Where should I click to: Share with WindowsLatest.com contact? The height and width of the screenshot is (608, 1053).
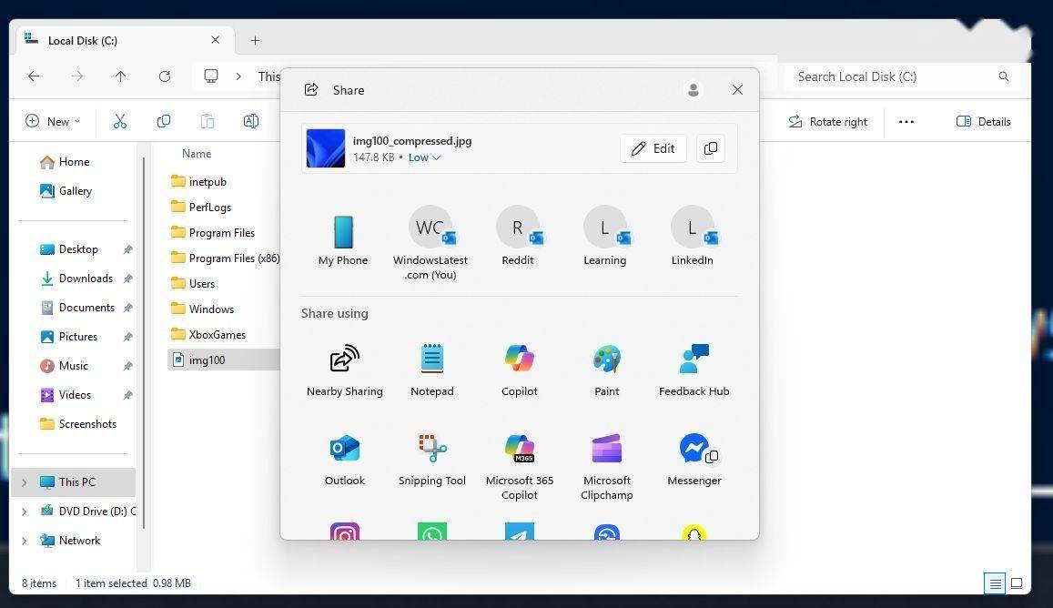tap(430, 243)
